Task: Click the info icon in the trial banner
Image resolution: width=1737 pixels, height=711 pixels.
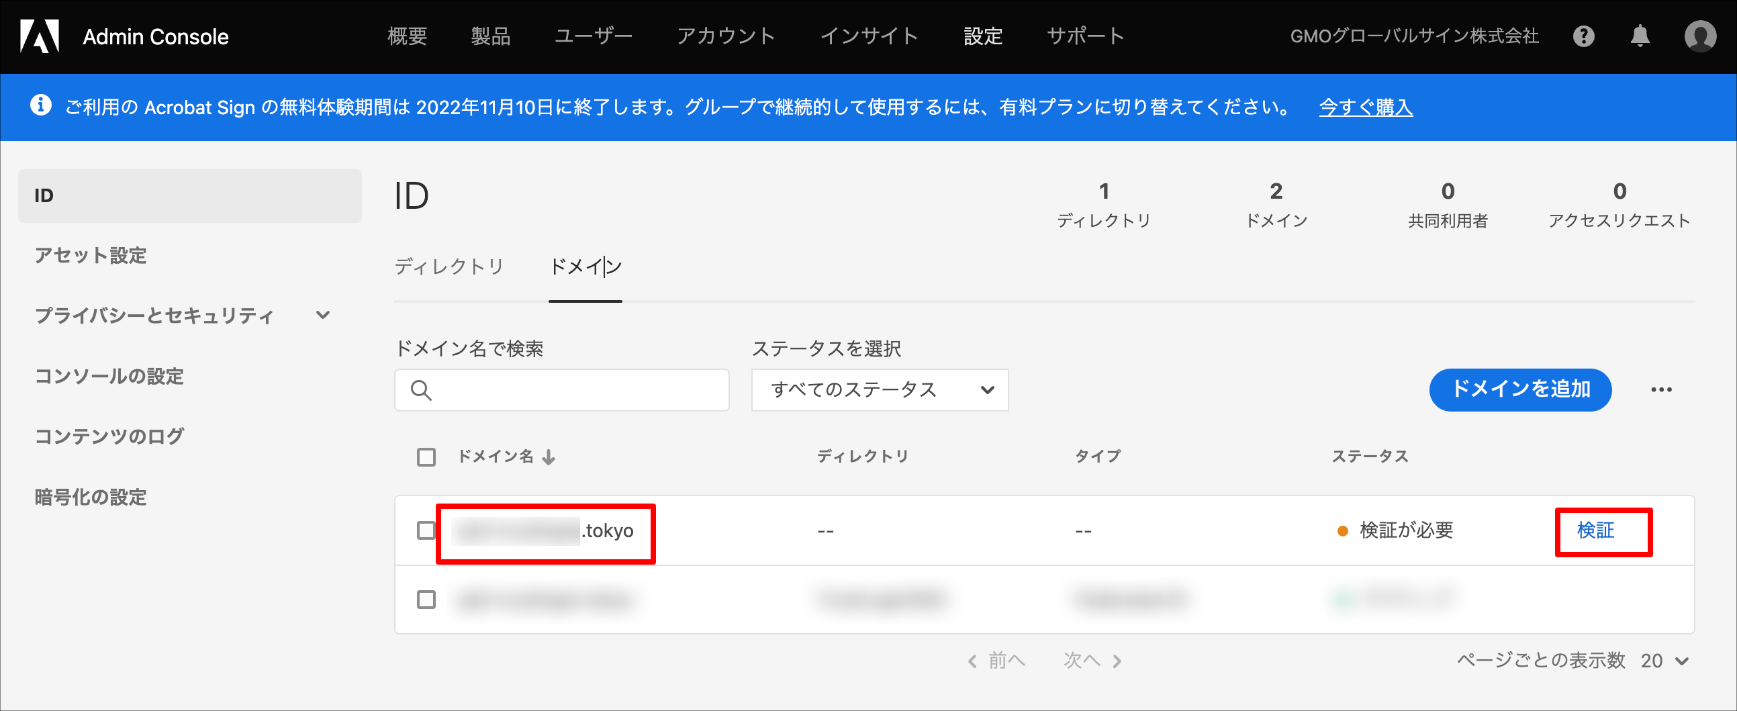Action: [x=40, y=106]
